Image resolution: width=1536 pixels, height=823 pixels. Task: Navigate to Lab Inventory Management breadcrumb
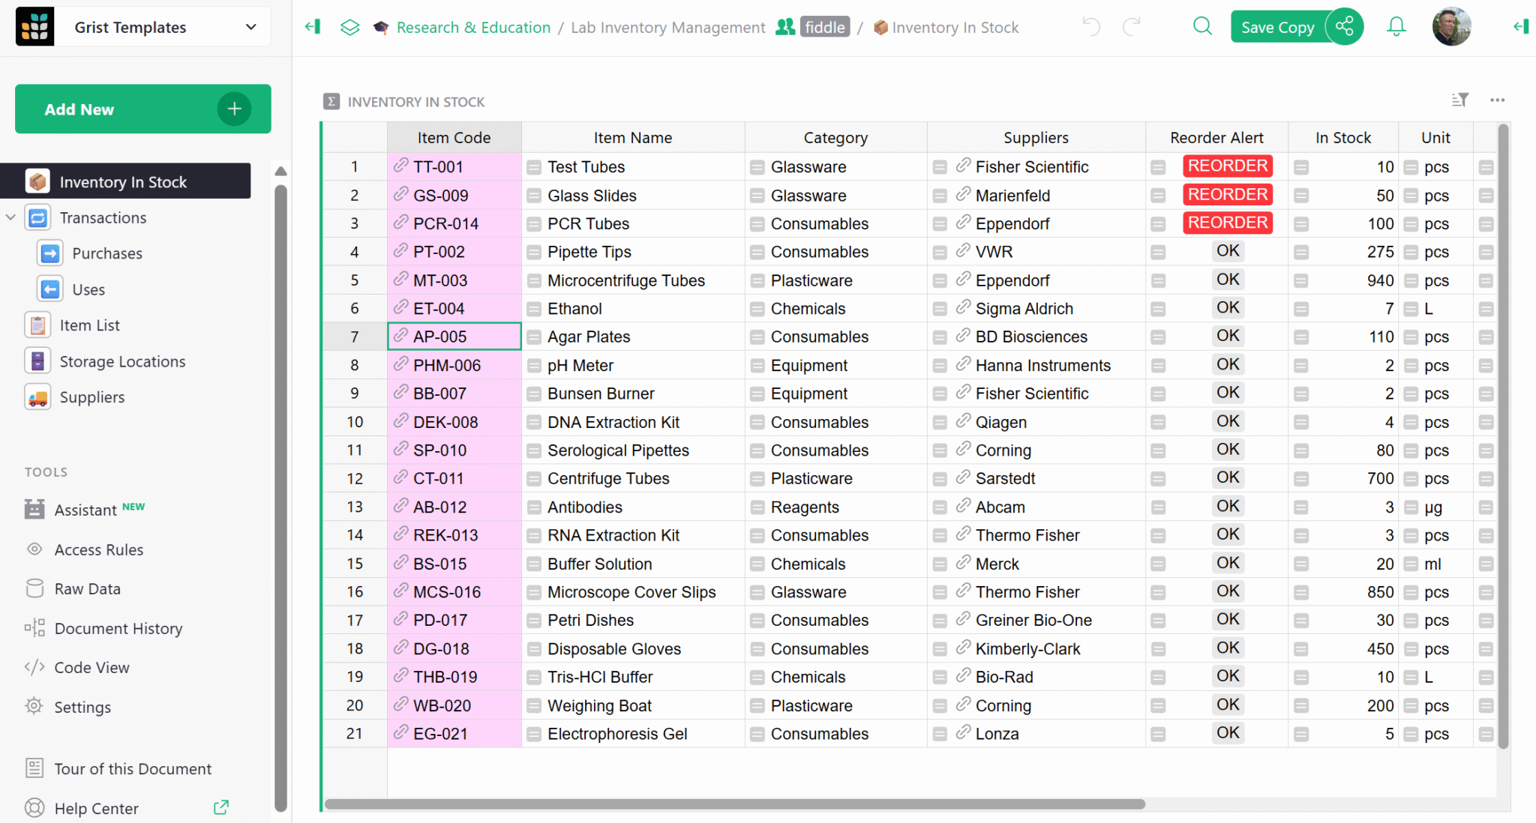point(666,27)
